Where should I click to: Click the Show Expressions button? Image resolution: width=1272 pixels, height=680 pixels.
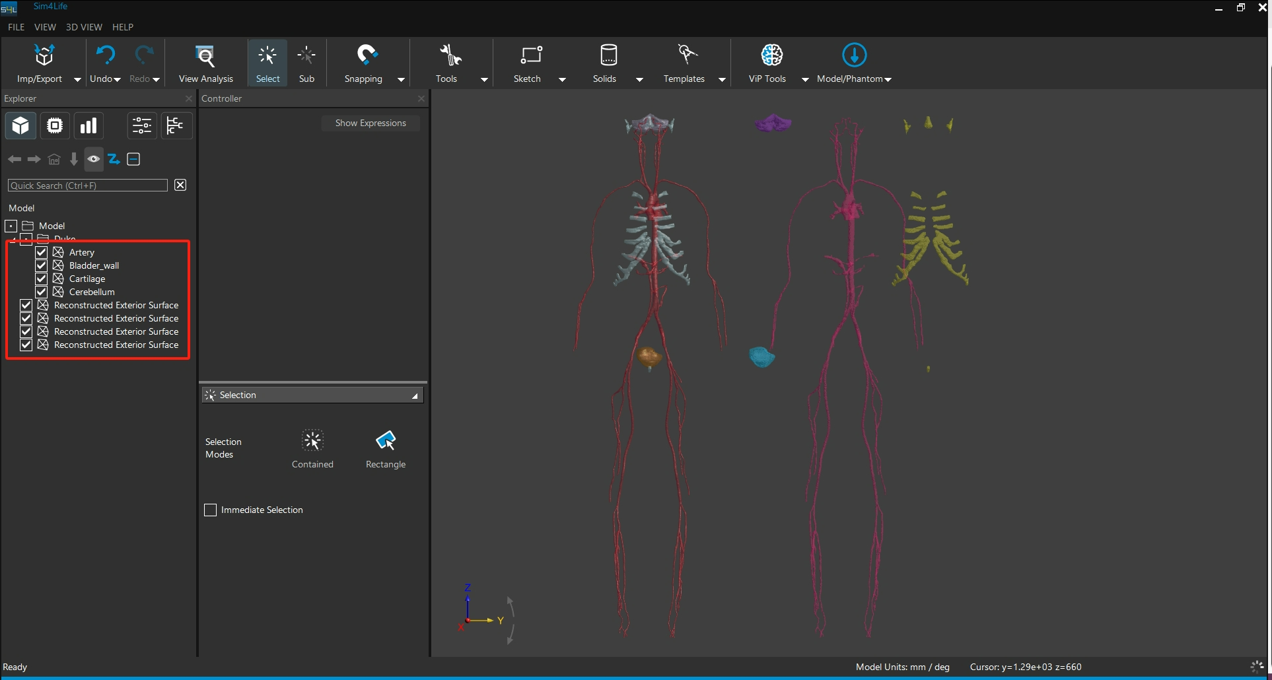(370, 123)
